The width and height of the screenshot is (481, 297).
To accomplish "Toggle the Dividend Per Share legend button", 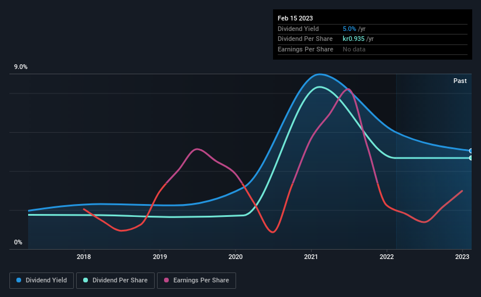I will [115, 281].
